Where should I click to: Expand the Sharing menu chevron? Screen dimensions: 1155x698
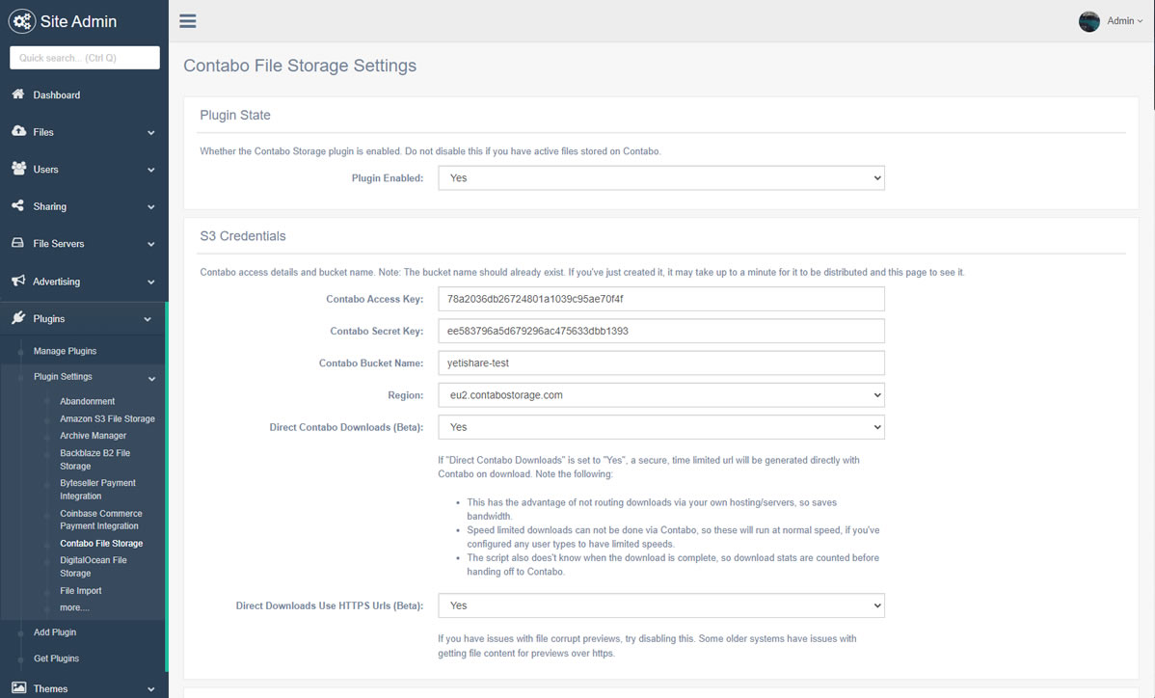[151, 207]
